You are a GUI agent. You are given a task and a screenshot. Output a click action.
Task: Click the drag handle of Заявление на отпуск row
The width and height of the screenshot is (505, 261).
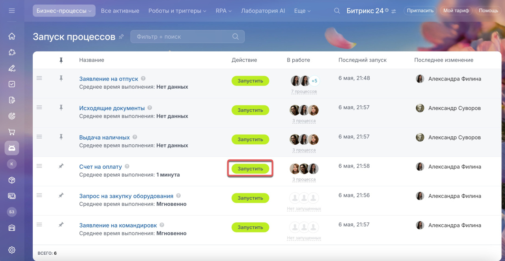(x=39, y=78)
